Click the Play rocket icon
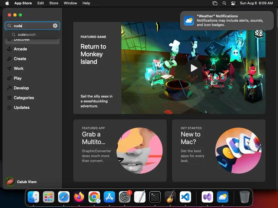Screen dimensions: 278x208 pyautogui.click(x=9, y=78)
